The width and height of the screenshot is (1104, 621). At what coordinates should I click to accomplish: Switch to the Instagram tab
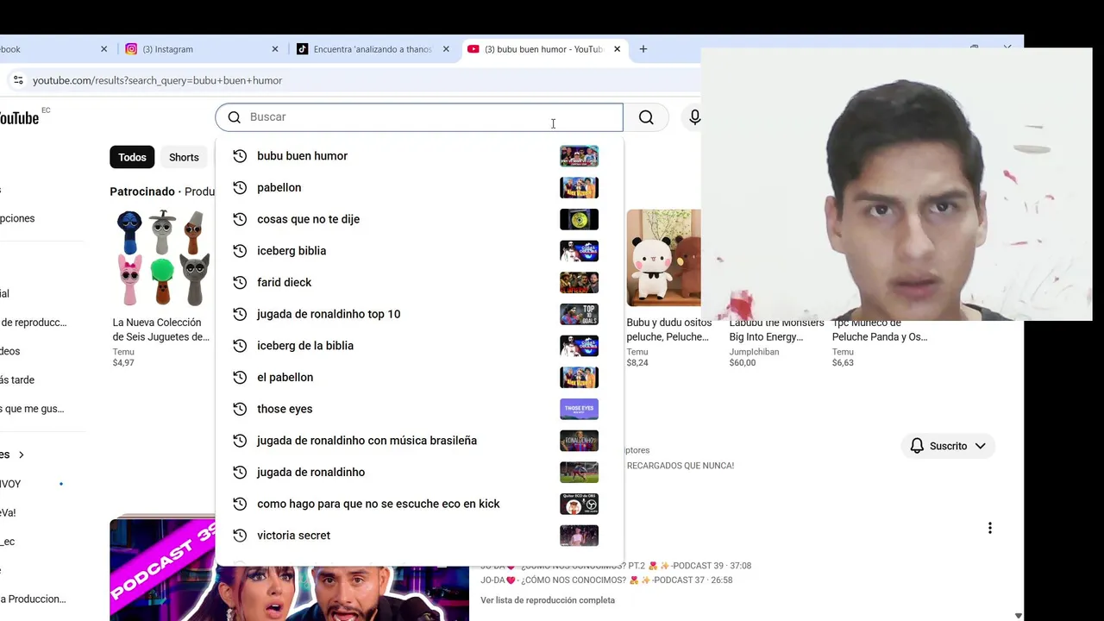202,49
